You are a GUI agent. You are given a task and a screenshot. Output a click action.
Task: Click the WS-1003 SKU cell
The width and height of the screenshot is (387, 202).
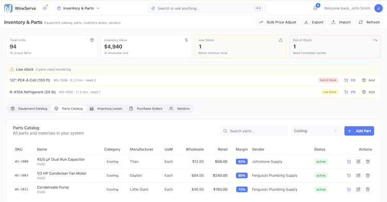pos(22,175)
